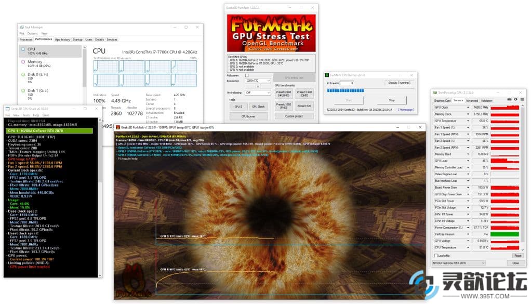Switch to the Details tab in Task Manager
Image resolution: width=532 pixels, height=304 pixels.
pyautogui.click(x=99, y=39)
